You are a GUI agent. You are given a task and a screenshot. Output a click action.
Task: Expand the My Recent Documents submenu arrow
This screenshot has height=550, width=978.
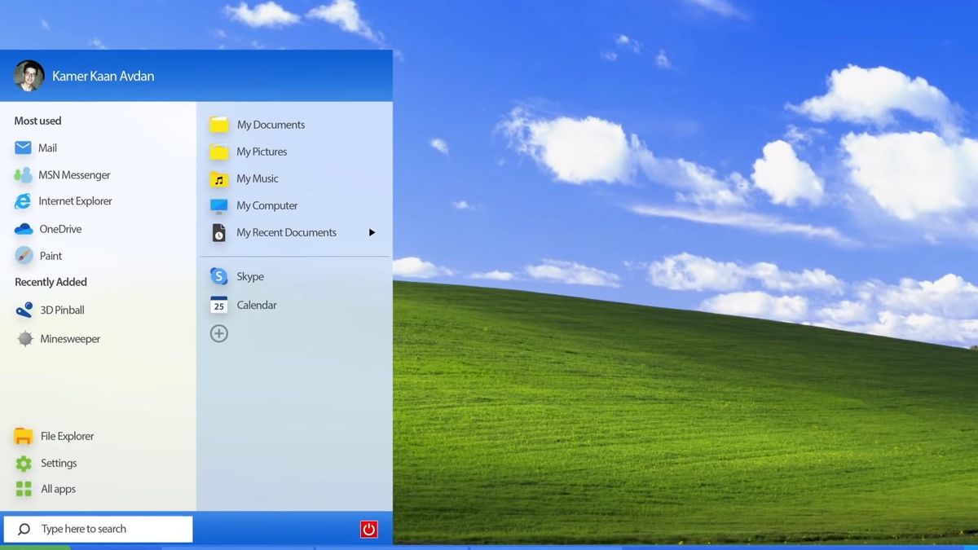point(372,233)
